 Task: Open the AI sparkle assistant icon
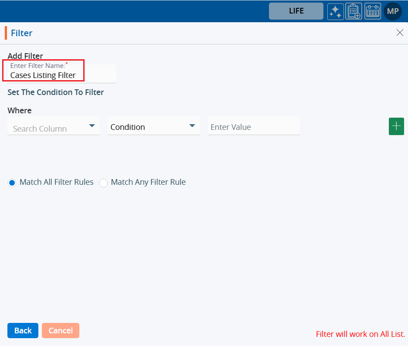[x=336, y=11]
